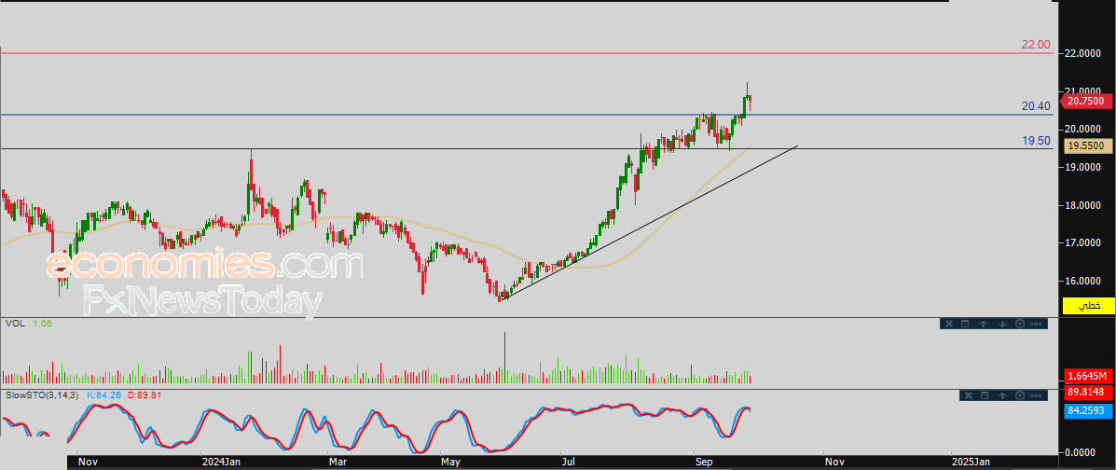1116x470 pixels.
Task: Open VOL indicator settings gear
Action: tap(1020, 324)
